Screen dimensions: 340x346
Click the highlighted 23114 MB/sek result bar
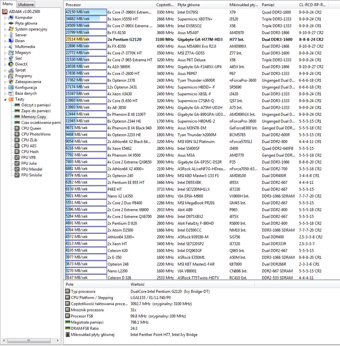point(86,39)
